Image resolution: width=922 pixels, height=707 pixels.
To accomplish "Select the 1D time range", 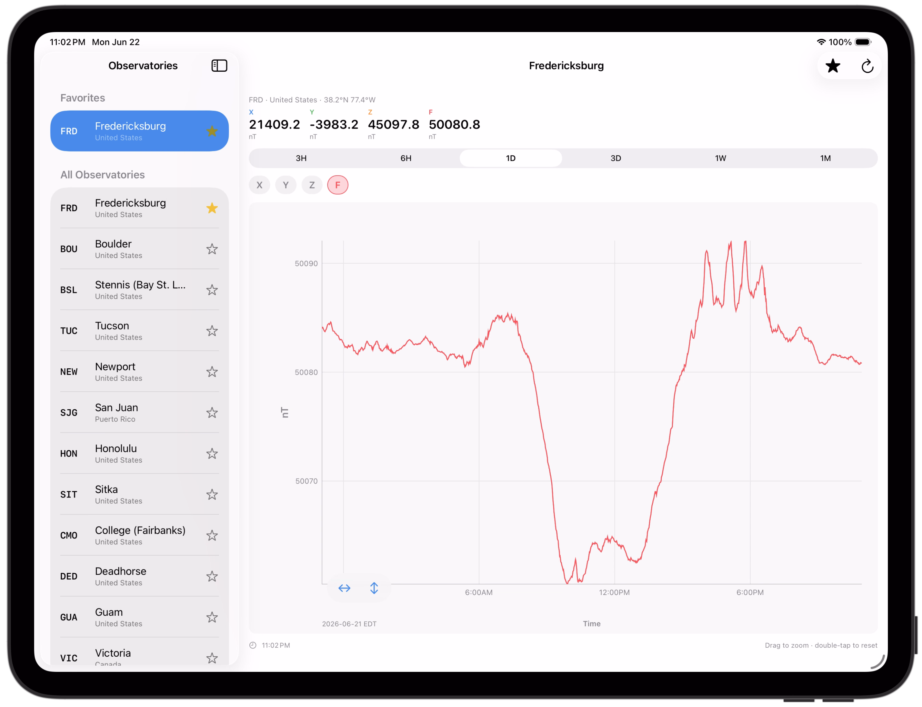I will click(x=511, y=158).
